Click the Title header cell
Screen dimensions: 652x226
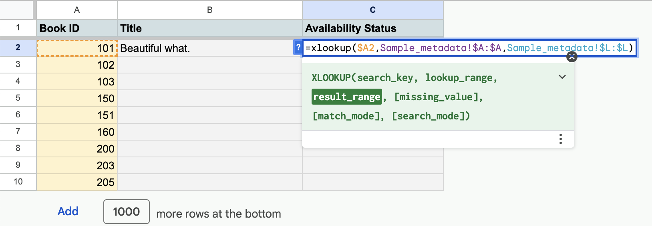(x=209, y=28)
